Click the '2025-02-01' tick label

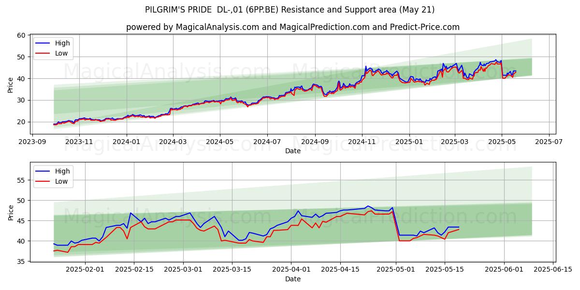pyautogui.click(x=85, y=270)
